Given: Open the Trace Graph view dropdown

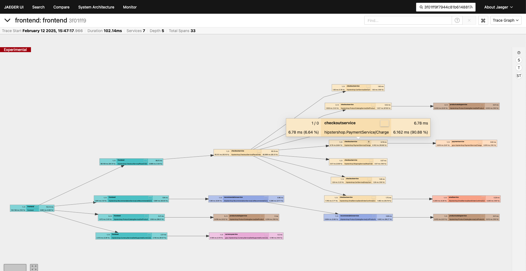Looking at the screenshot, I should pos(506,20).
